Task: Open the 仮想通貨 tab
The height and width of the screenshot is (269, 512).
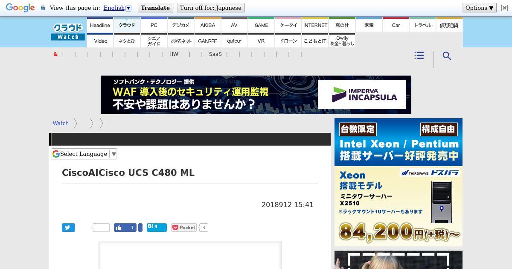Action: [449, 25]
